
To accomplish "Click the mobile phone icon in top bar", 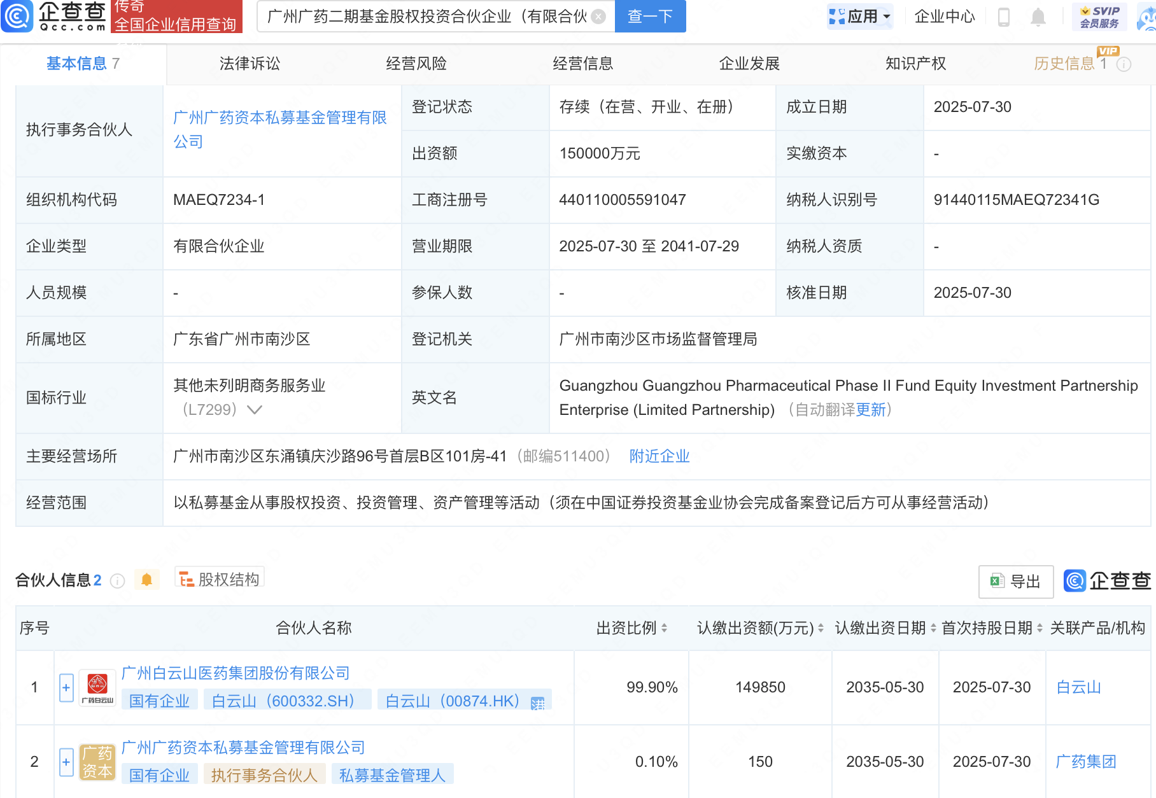I will tap(1004, 17).
